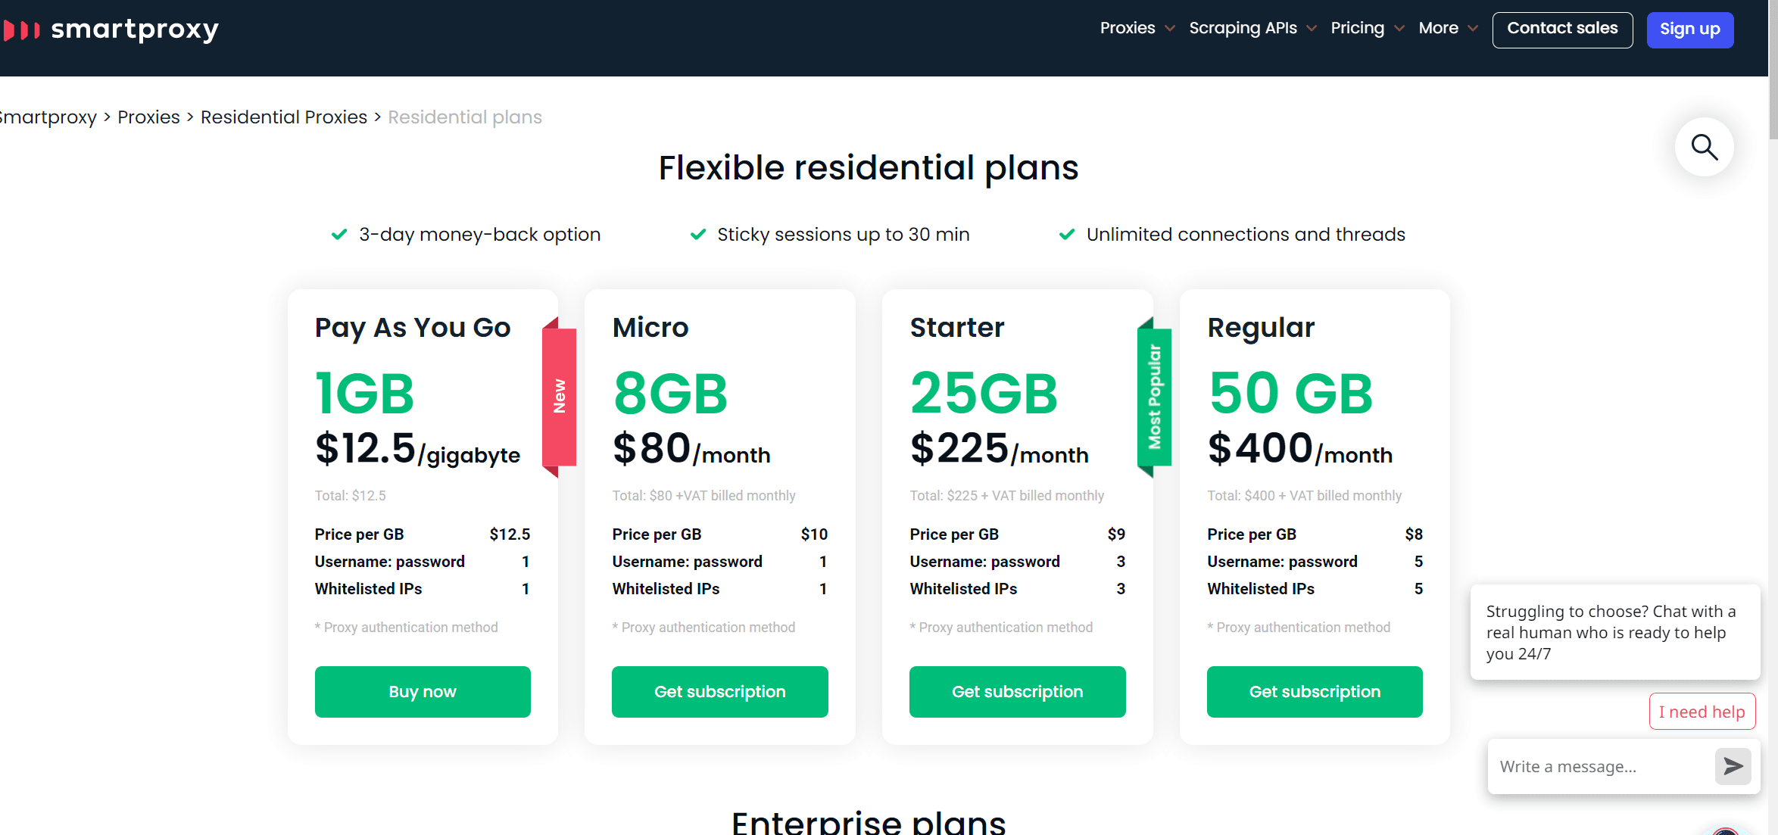Screen dimensions: 1778x835
Task: Click Buy now for Pay As You Go
Action: [423, 691]
